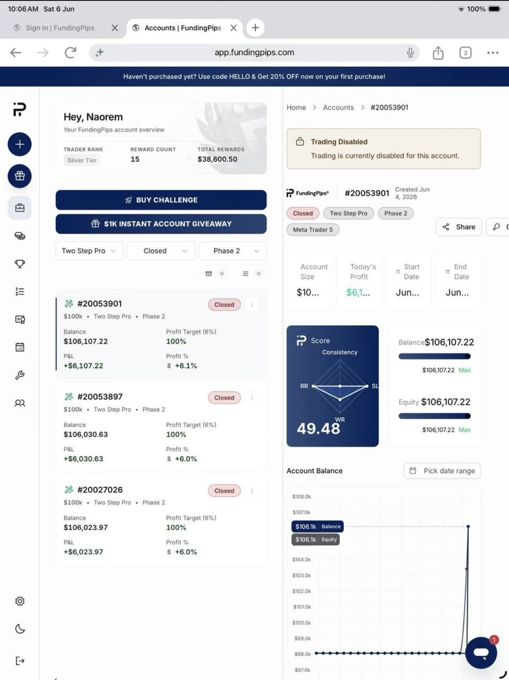Click the End Date stat card
Viewport: 509px width, 680px height.
coord(457,280)
